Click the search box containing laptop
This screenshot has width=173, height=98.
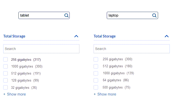tap(132, 15)
